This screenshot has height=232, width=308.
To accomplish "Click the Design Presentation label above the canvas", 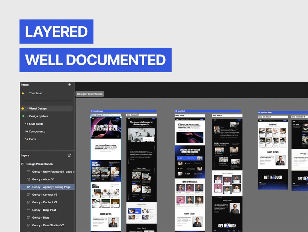I will coord(90,94).
